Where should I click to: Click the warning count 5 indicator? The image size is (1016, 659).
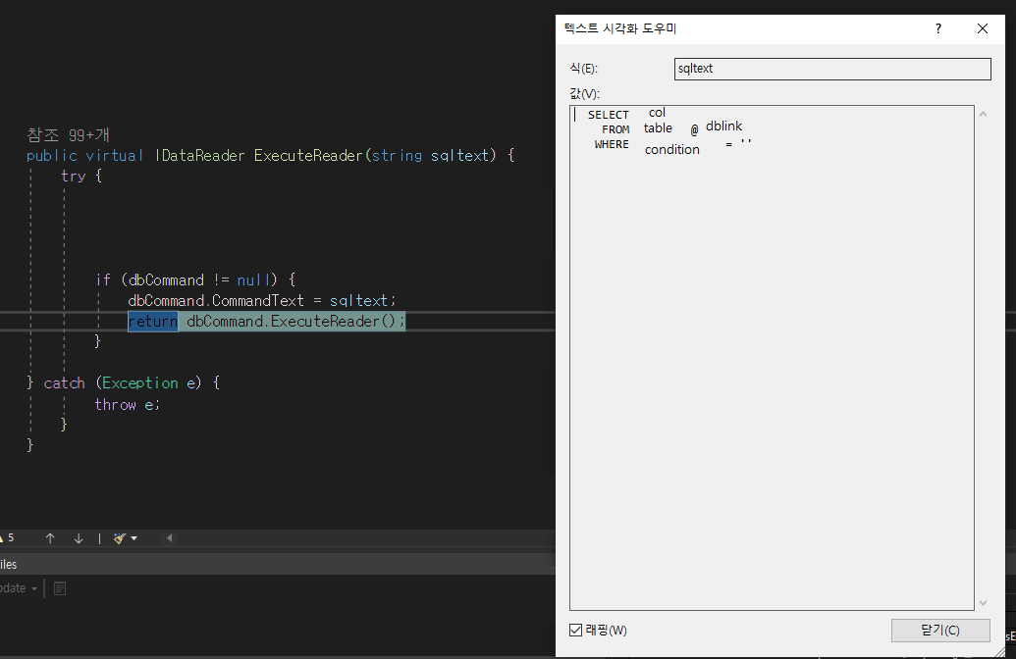pyautogui.click(x=7, y=538)
